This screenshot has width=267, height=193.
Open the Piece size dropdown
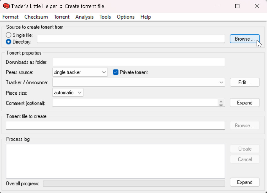click(68, 93)
